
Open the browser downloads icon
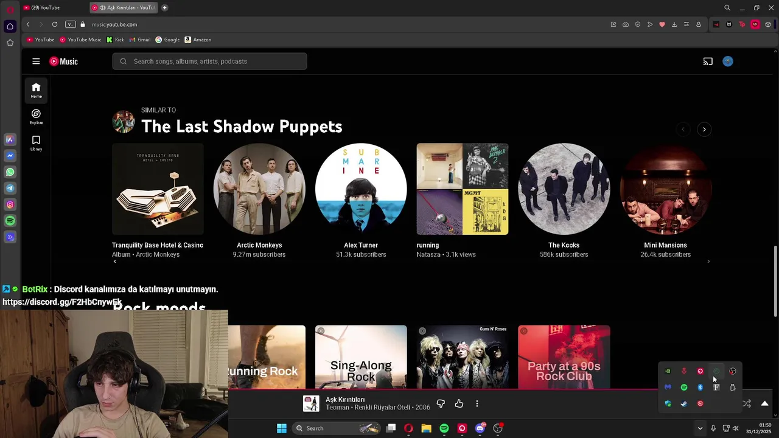674,24
